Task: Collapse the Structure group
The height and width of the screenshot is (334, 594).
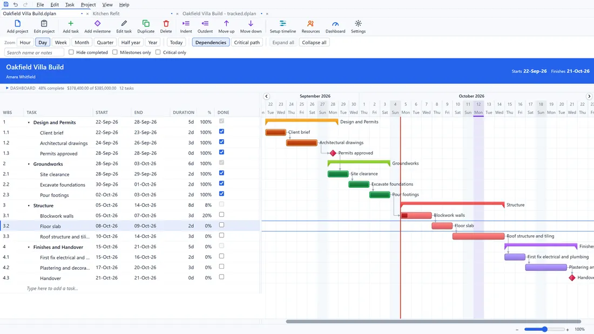Action: coord(29,206)
